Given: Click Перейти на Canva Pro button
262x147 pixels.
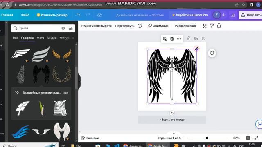Looking at the screenshot, I should point(190,15).
